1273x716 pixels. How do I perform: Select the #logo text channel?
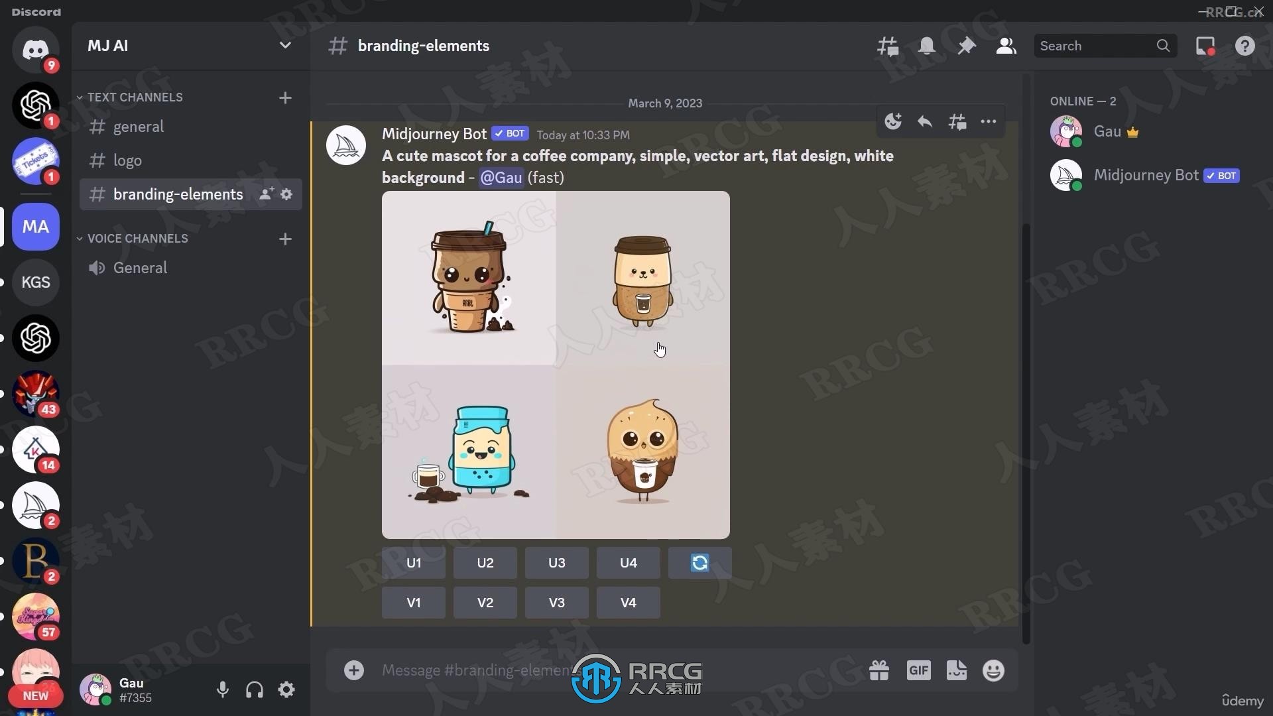(127, 160)
